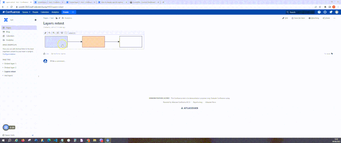Open Layers retest in page tree
This screenshot has width=341, height=143.
10,71
